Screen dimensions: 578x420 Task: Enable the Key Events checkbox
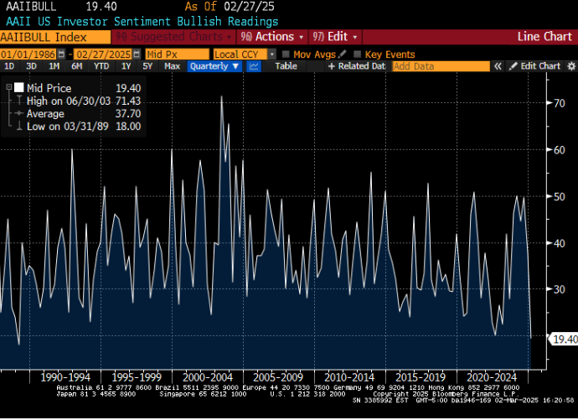pyautogui.click(x=357, y=54)
